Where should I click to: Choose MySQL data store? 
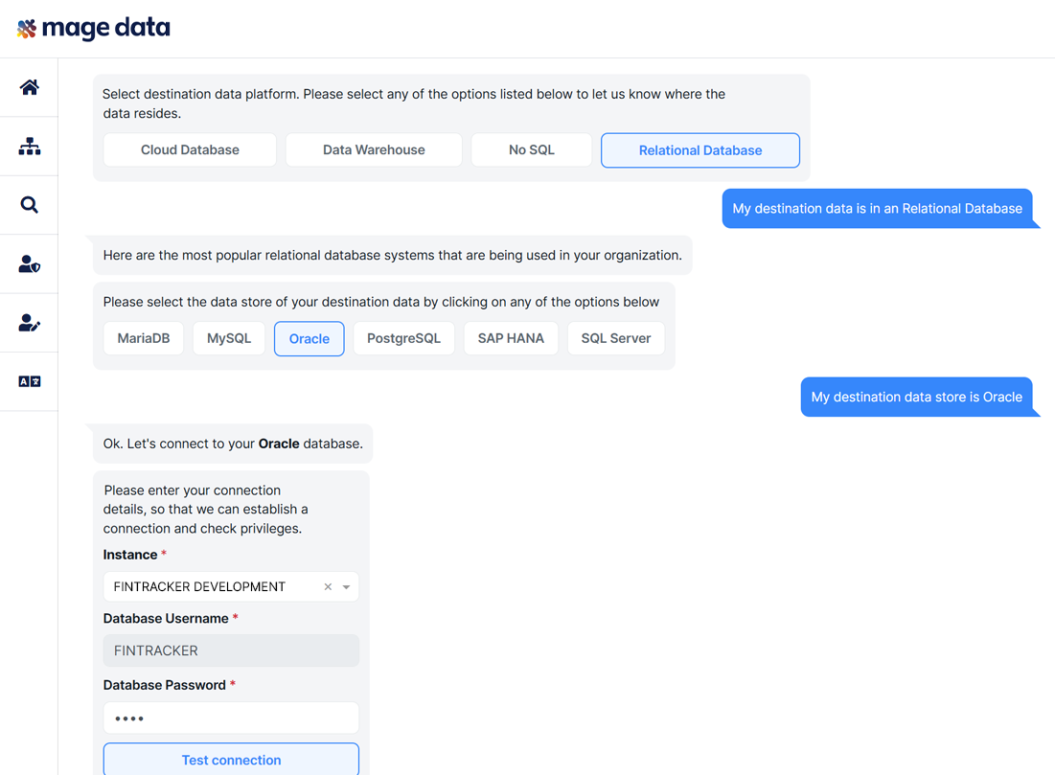pos(229,339)
